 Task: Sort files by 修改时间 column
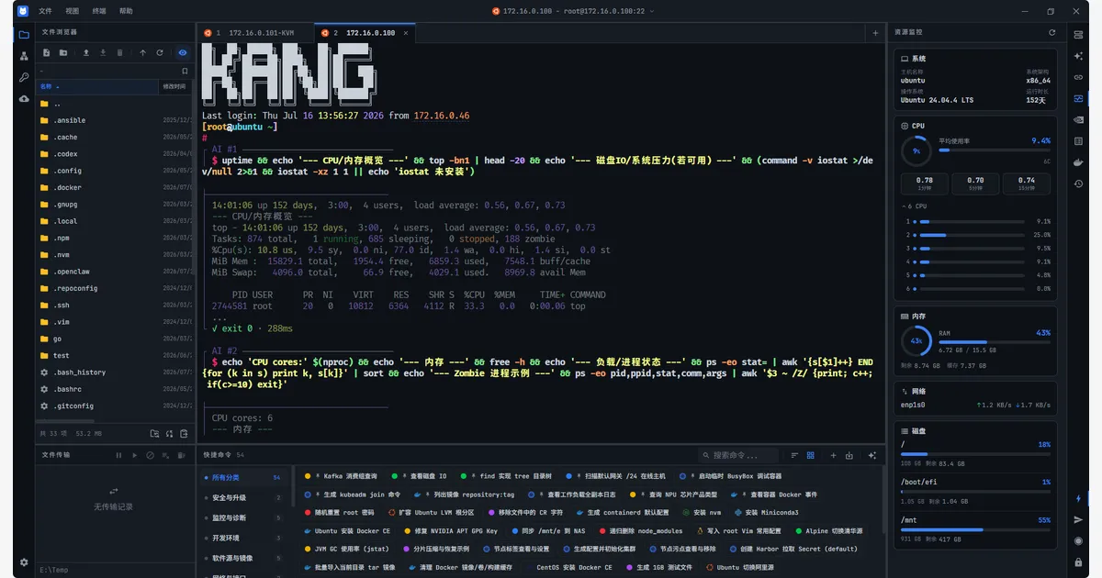tap(174, 86)
